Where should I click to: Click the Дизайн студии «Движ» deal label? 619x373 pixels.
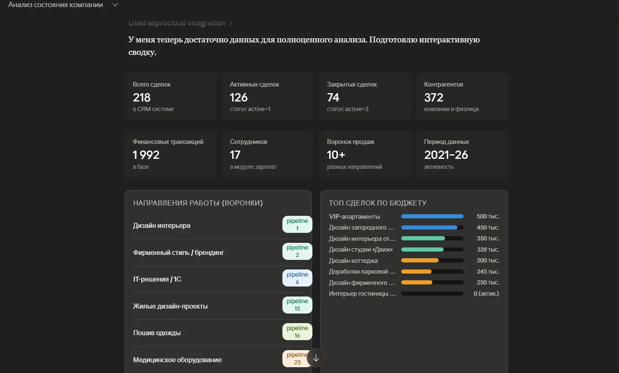(x=361, y=249)
